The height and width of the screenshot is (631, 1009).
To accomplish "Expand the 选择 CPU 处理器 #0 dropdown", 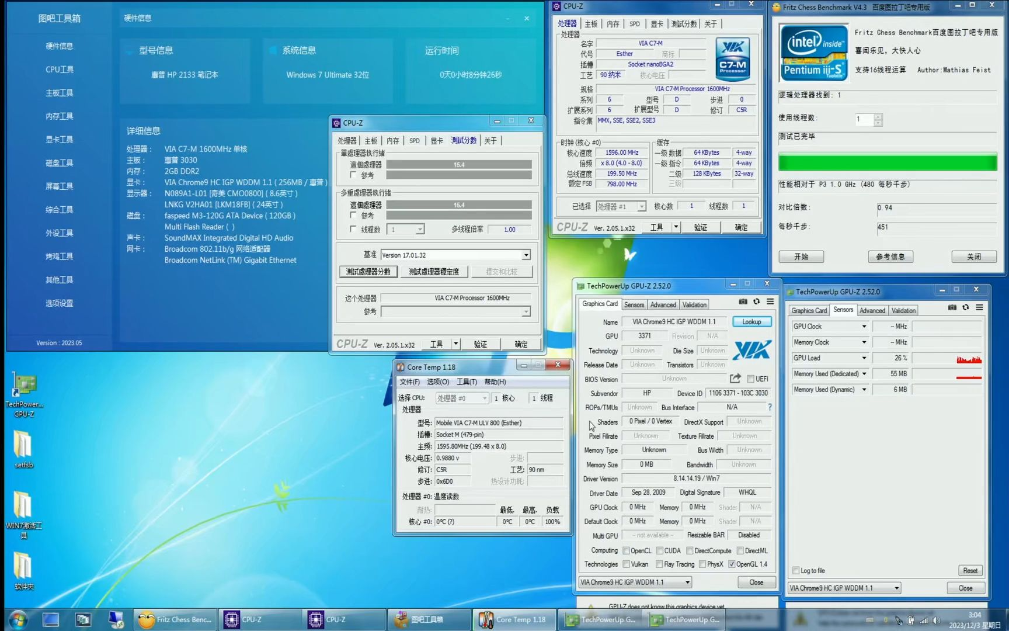I will (484, 398).
